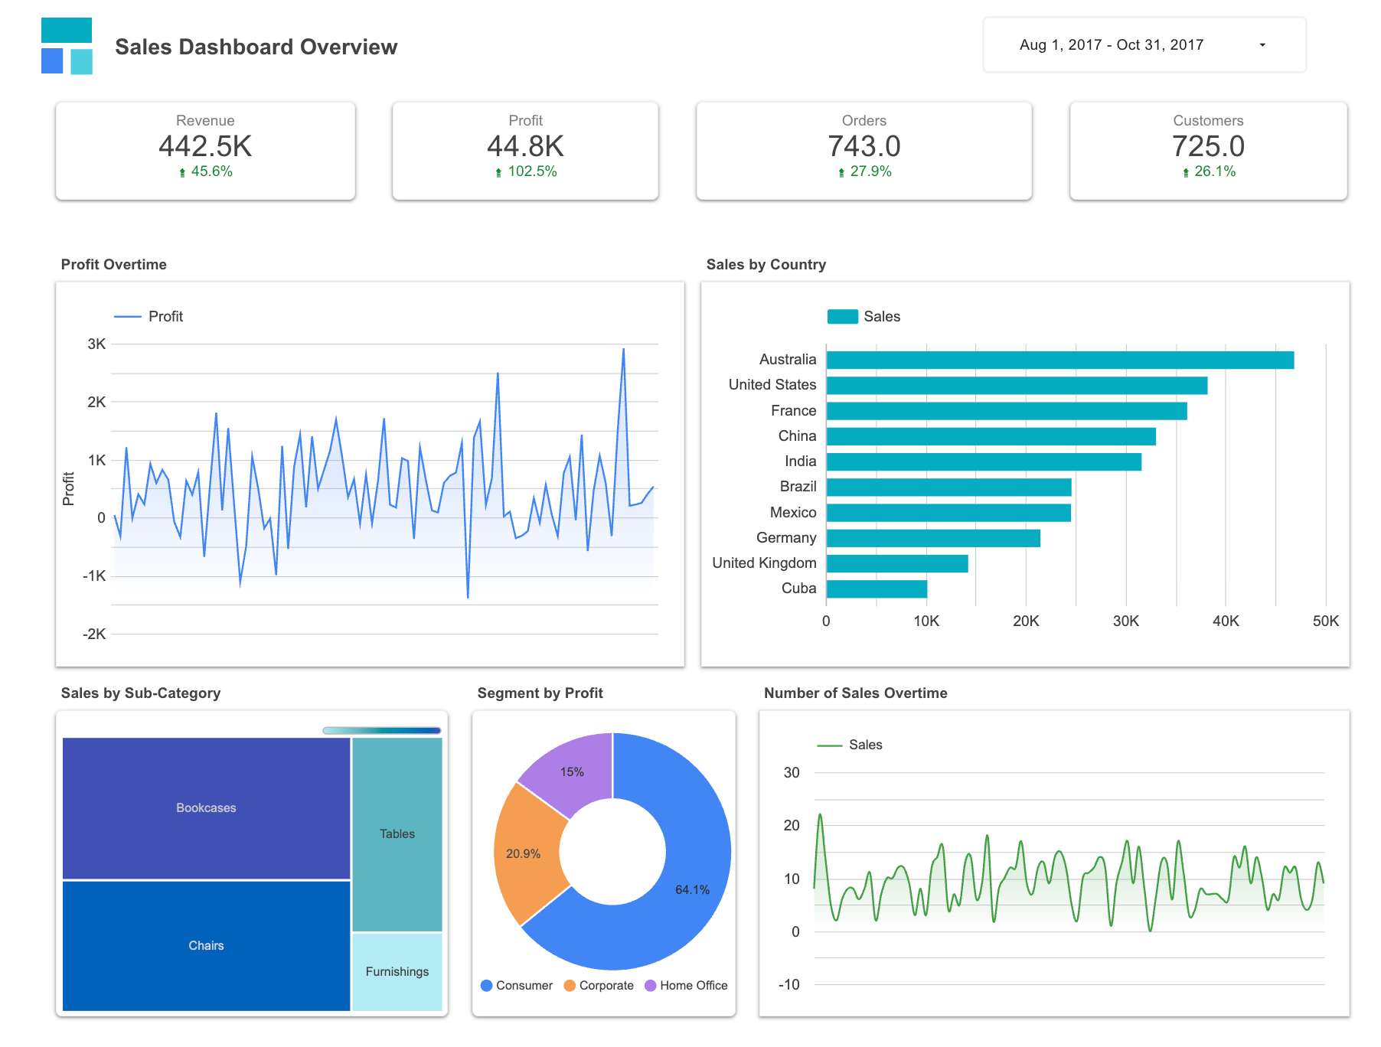Click the date picker dropdown arrow

point(1262,44)
